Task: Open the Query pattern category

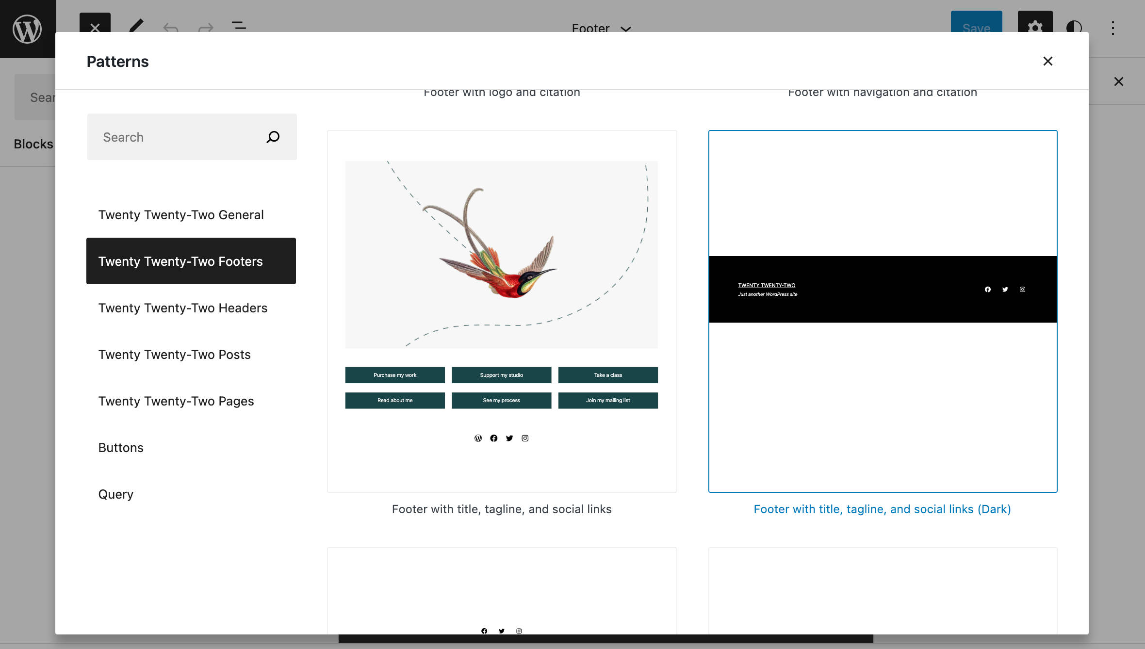Action: (x=115, y=494)
